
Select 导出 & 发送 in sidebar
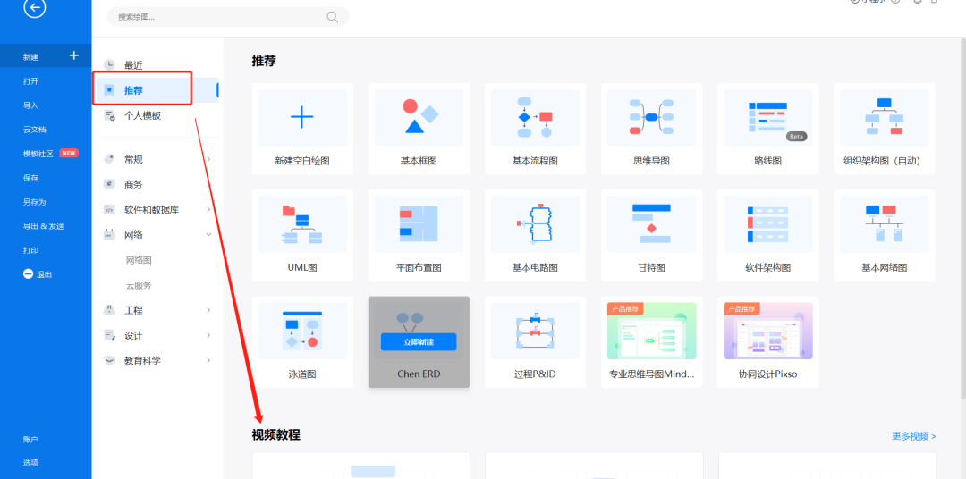click(46, 226)
